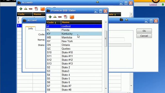Click the orange grid icon in Provinces/States toolbar
165x93 pixels.
72,17
